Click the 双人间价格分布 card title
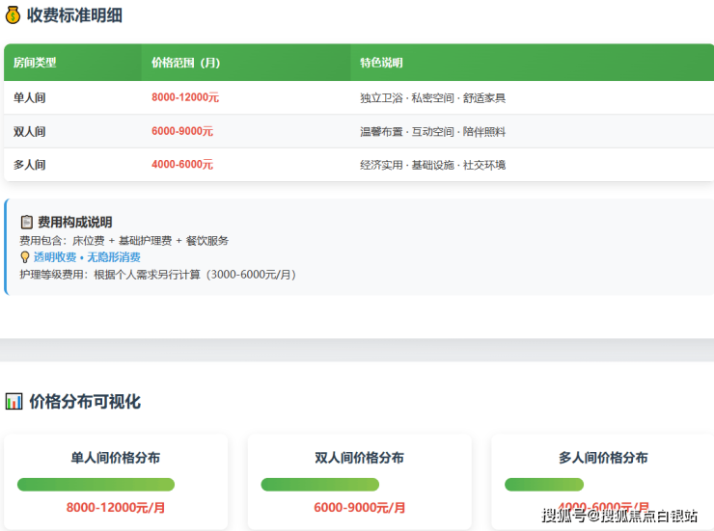Screen dimensions: 714x531 [359, 458]
